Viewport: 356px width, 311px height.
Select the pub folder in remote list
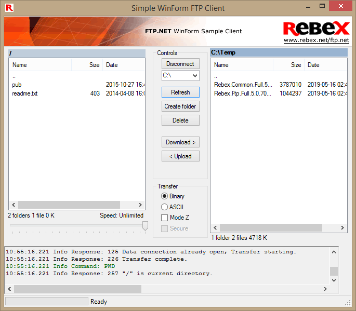tap(17, 85)
